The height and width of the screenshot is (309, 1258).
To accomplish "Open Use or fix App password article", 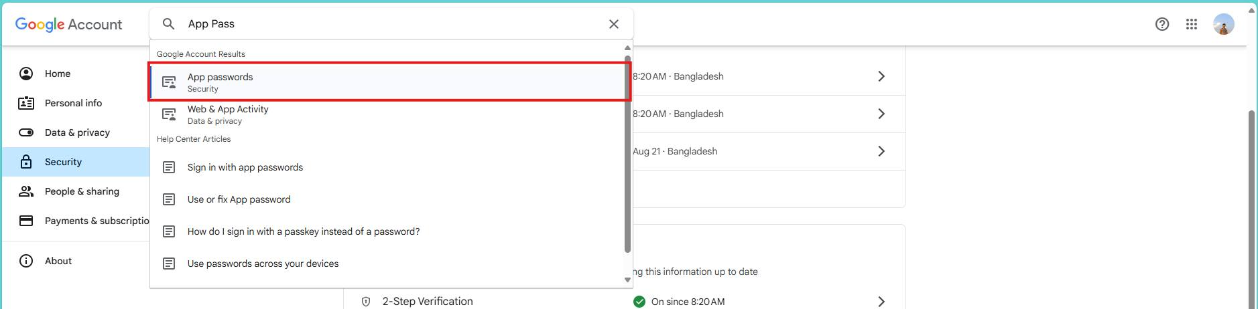I will point(387,199).
